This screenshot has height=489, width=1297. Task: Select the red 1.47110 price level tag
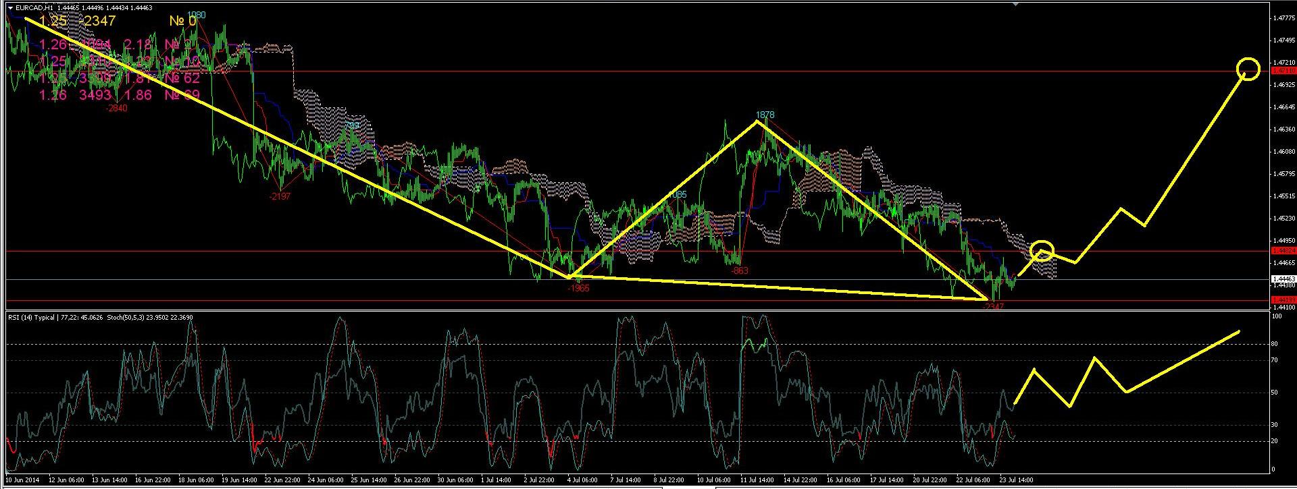(1283, 71)
